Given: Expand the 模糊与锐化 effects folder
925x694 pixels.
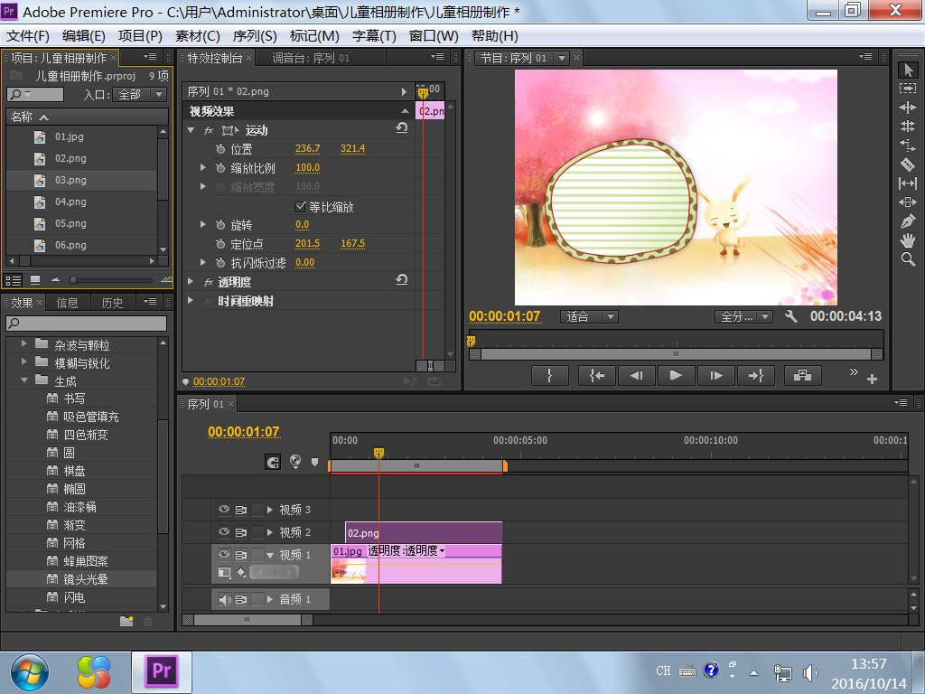Looking at the screenshot, I should click(24, 362).
